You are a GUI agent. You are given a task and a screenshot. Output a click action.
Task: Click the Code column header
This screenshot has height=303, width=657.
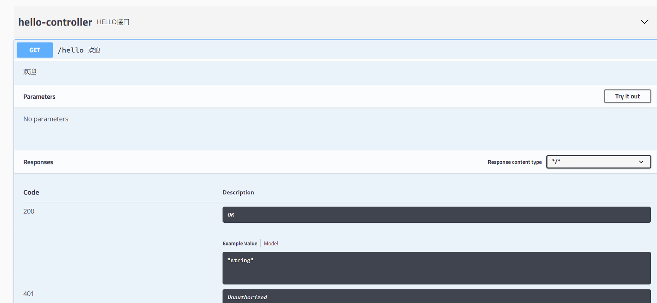(31, 192)
